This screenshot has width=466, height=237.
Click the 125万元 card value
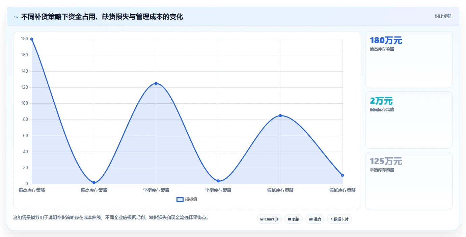point(386,161)
